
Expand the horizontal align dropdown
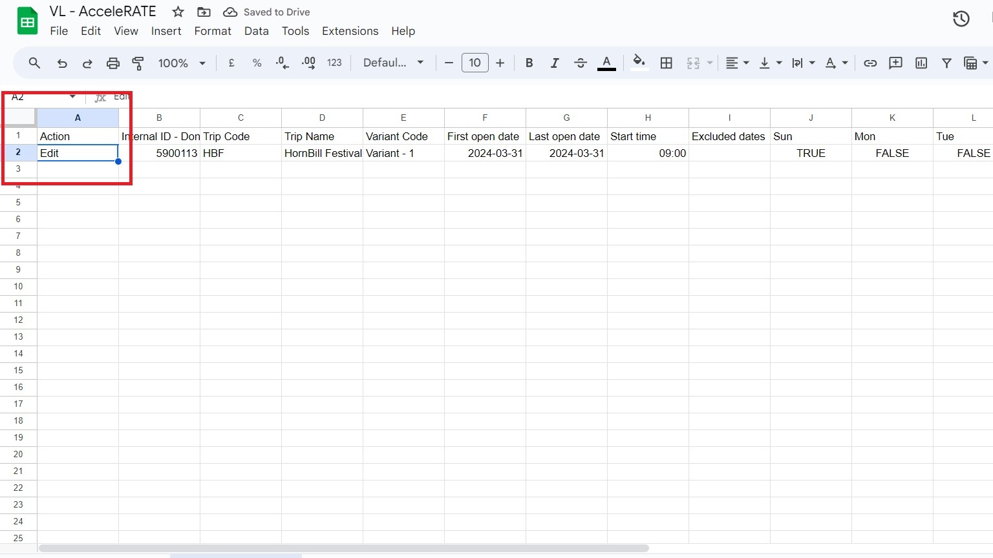737,63
